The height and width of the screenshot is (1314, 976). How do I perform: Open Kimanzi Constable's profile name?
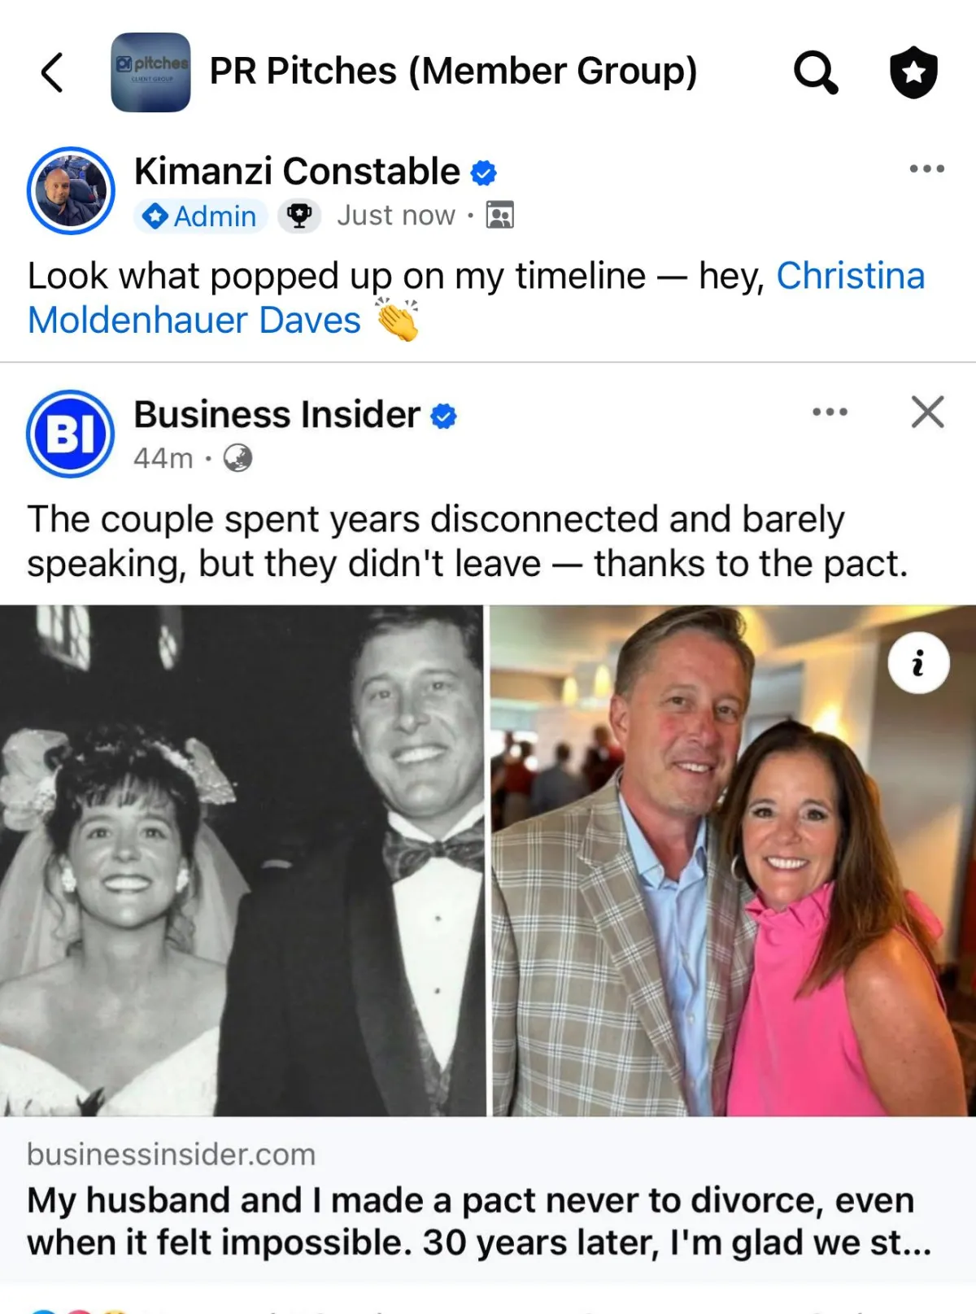click(x=297, y=172)
